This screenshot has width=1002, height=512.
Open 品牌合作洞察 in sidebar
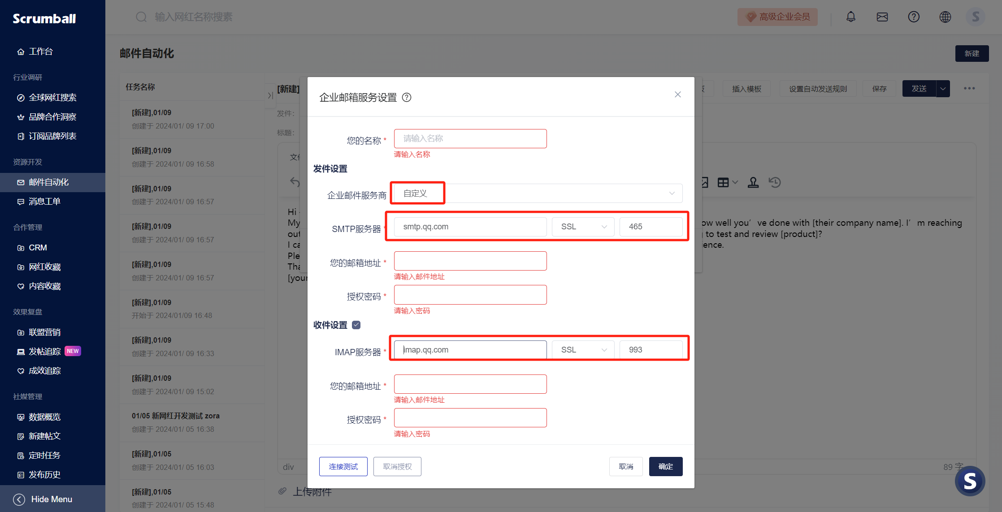[52, 117]
